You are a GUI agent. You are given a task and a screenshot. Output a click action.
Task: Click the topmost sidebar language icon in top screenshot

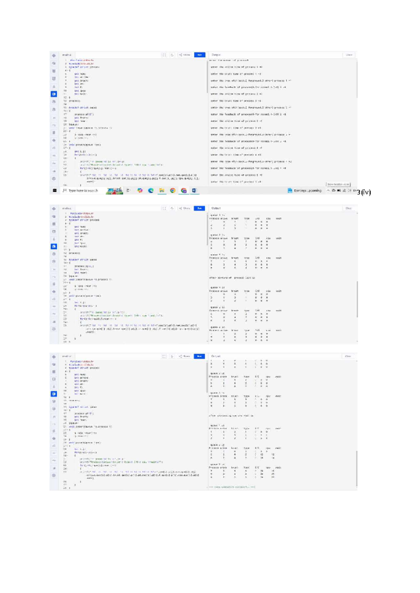point(54,56)
